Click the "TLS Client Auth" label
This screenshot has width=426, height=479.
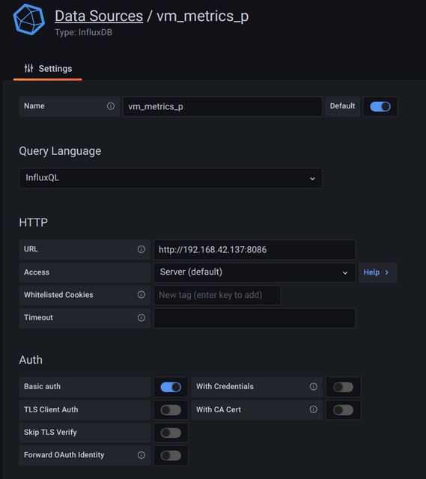pyautogui.click(x=51, y=409)
